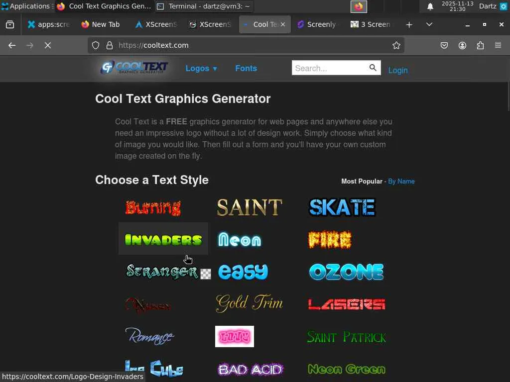Choose the OZONE text style
510x382 pixels.
[347, 272]
